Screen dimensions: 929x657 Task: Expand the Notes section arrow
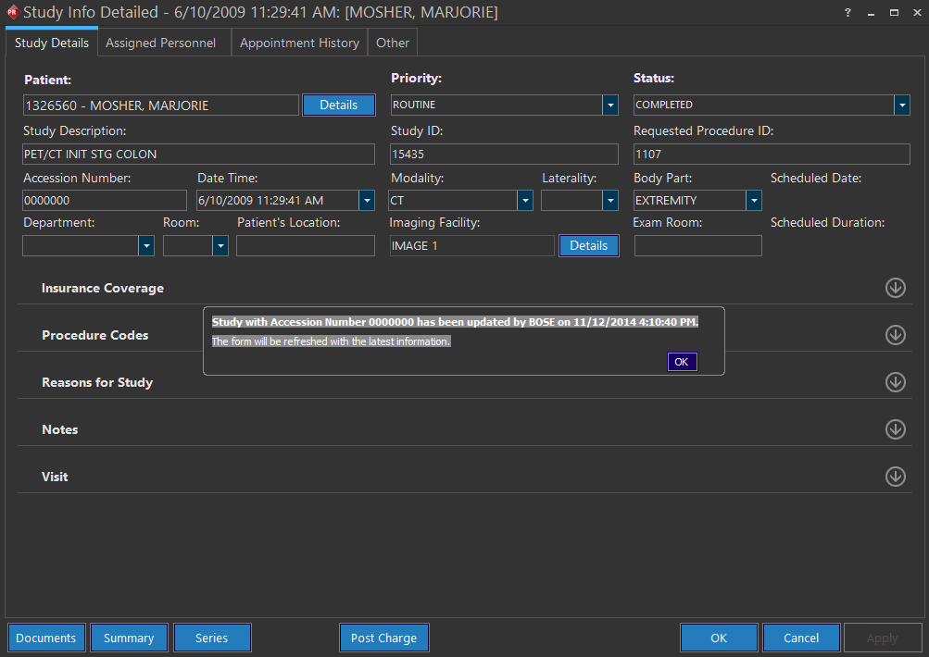click(895, 429)
